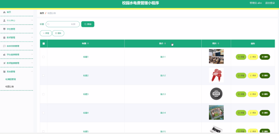Open 详情 for the 标题4 row
279x134 pixels.
(x=241, y=113)
